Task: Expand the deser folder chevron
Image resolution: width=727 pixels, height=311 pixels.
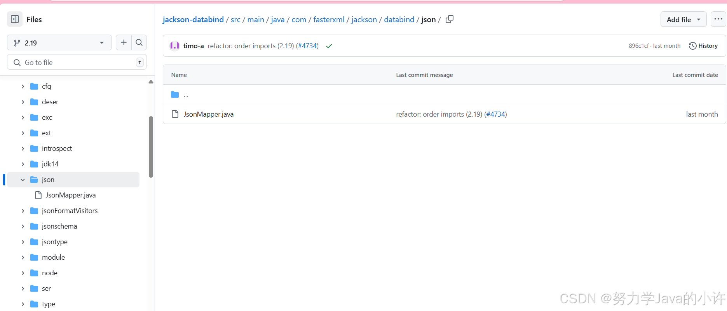Action: click(x=23, y=102)
